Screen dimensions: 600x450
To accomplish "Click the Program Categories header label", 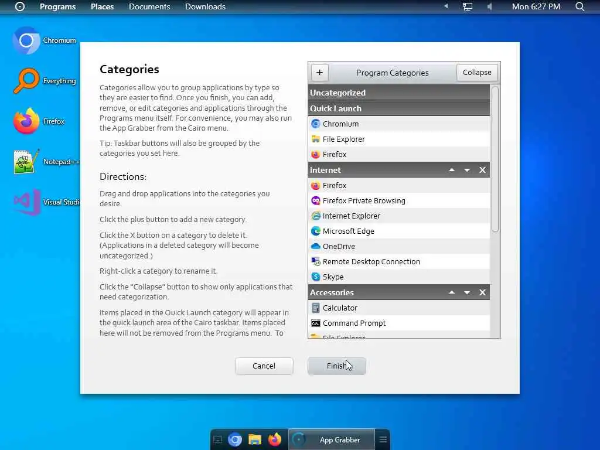I will 392,73.
